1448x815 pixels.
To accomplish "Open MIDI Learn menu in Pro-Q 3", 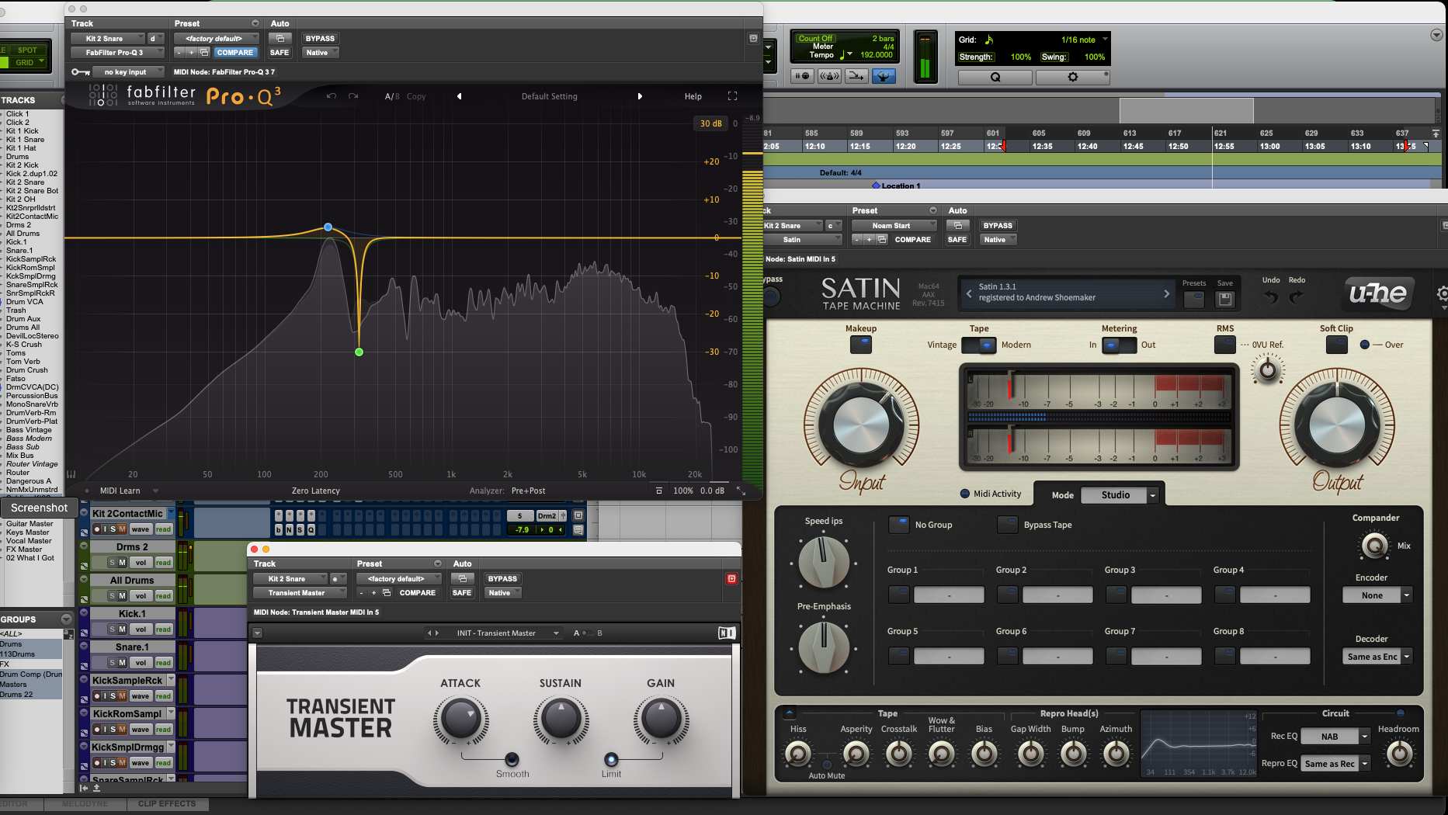I will (x=129, y=491).
